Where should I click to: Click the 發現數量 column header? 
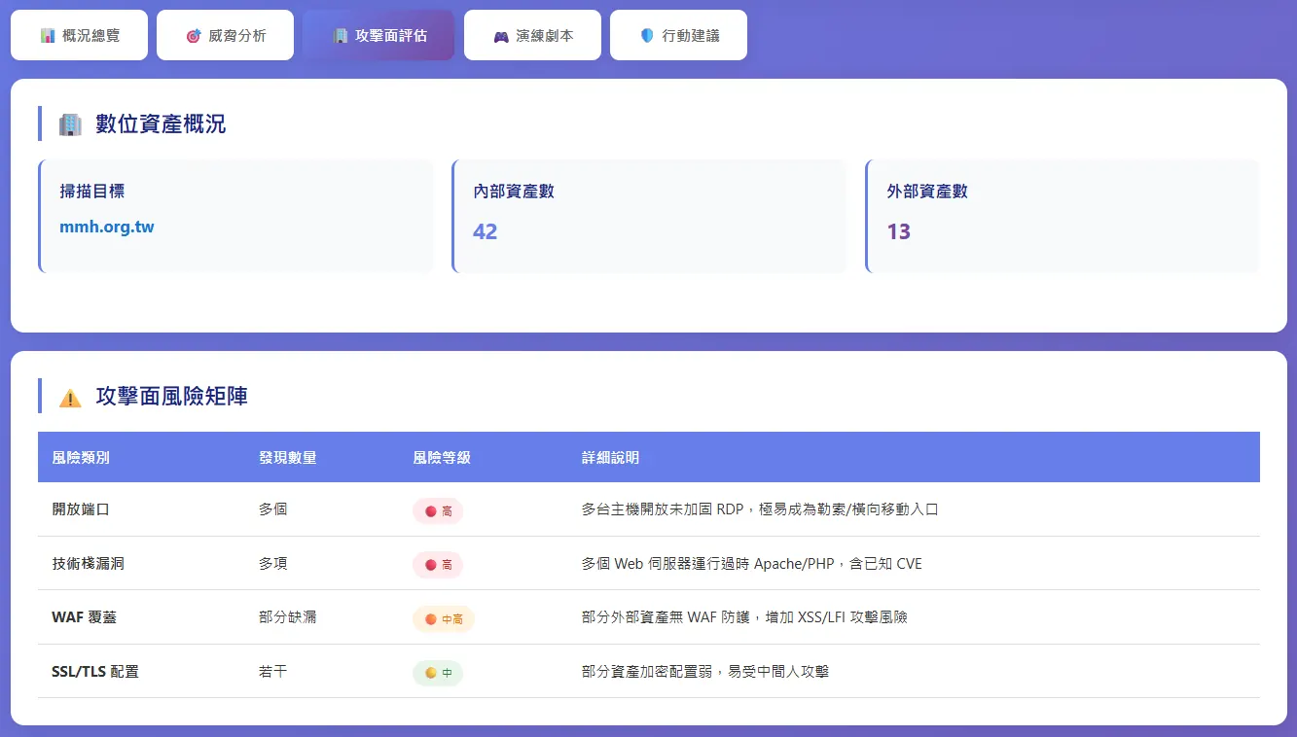pos(287,457)
